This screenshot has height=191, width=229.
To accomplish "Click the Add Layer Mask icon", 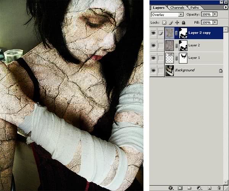I will (x=180, y=188).
